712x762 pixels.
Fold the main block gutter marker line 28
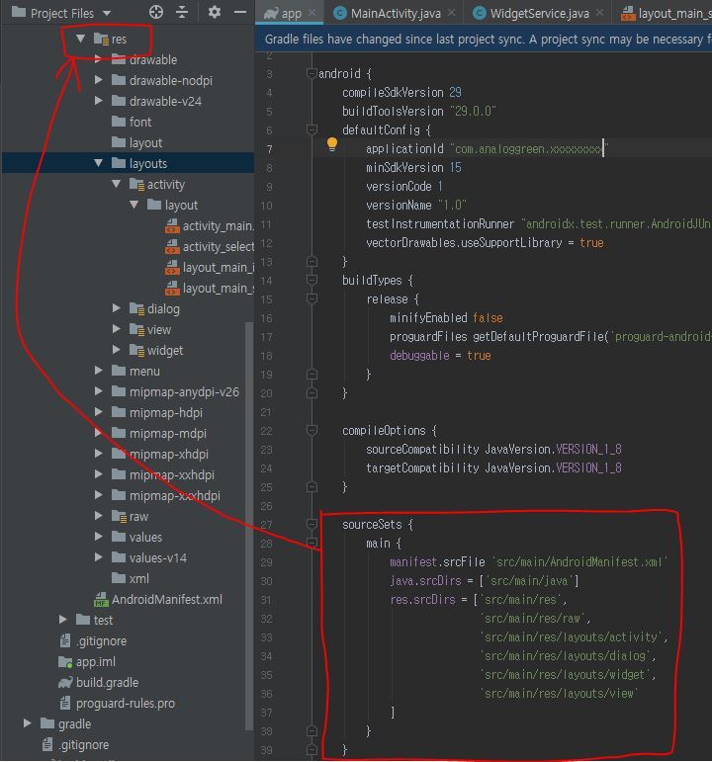311,543
